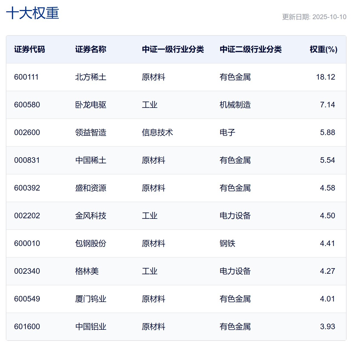Click 电子 sub-industry cell
This screenshot has height=345, width=351.
pos(227,133)
